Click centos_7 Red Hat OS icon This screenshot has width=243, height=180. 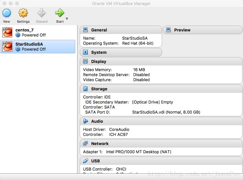tap(7, 32)
